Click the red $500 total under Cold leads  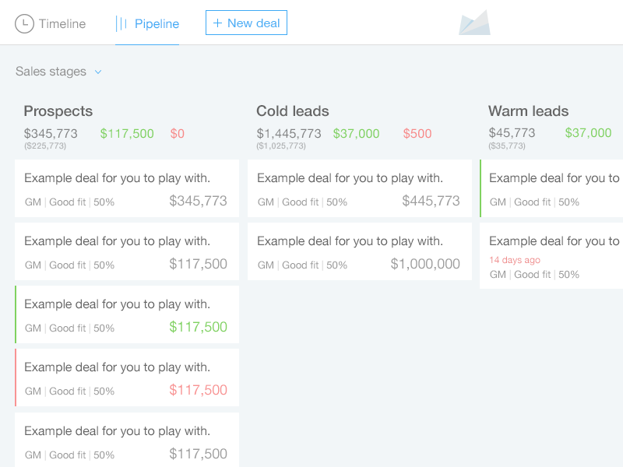pyautogui.click(x=417, y=133)
